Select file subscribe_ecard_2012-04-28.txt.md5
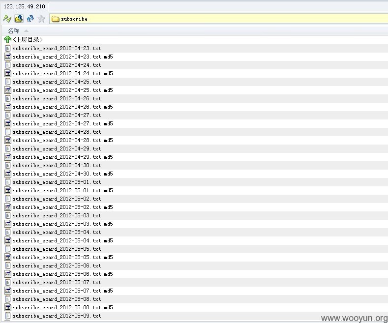 [x=63, y=141]
